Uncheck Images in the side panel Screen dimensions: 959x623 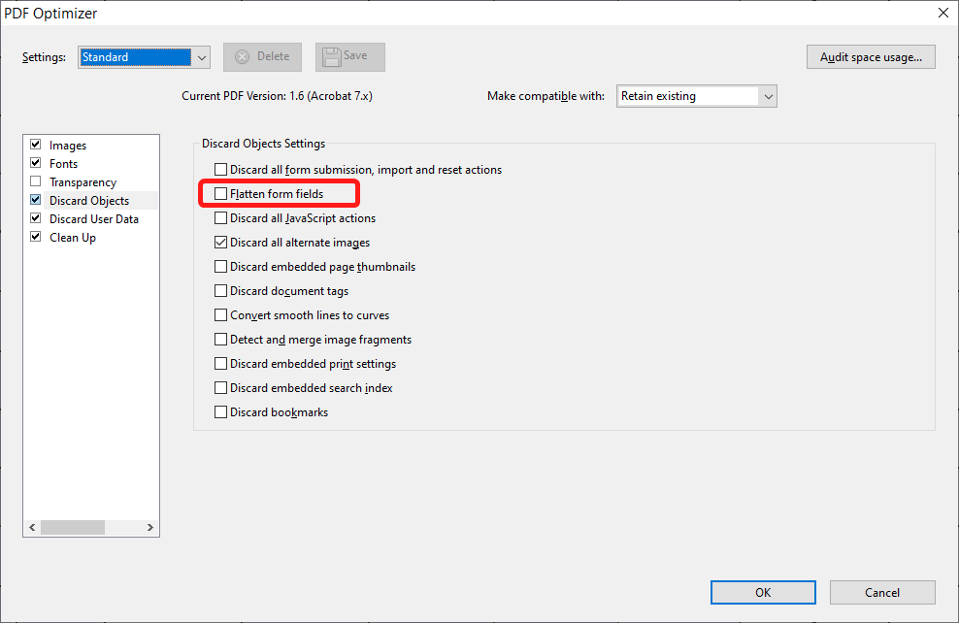(x=34, y=145)
